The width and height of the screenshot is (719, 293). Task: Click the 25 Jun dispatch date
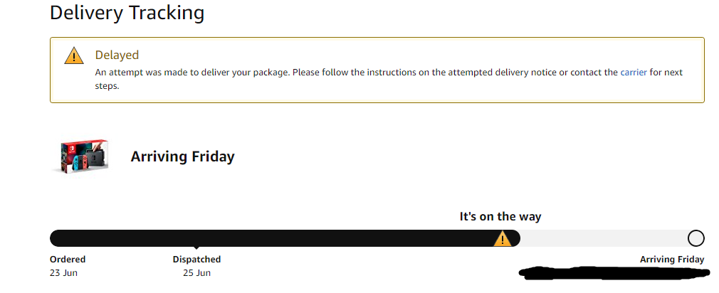(196, 272)
